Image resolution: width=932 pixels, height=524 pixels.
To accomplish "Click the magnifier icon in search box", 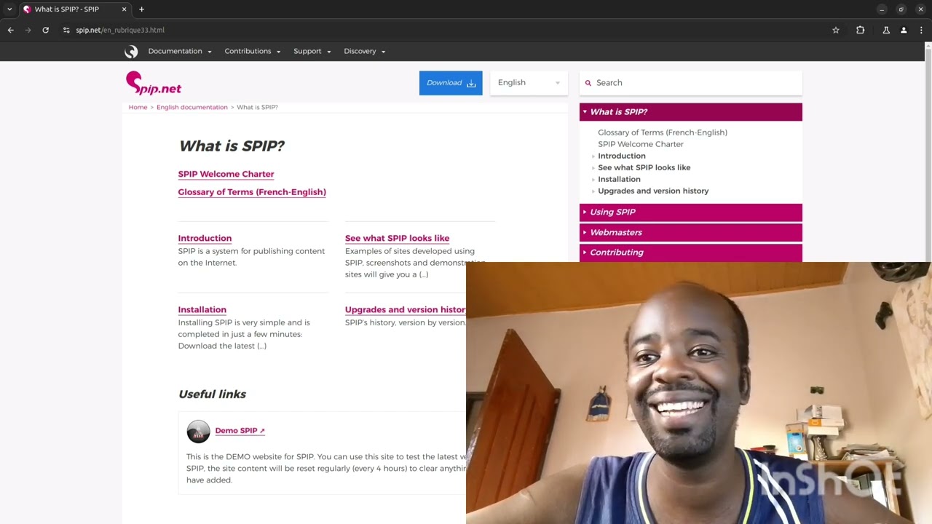I will coord(588,83).
